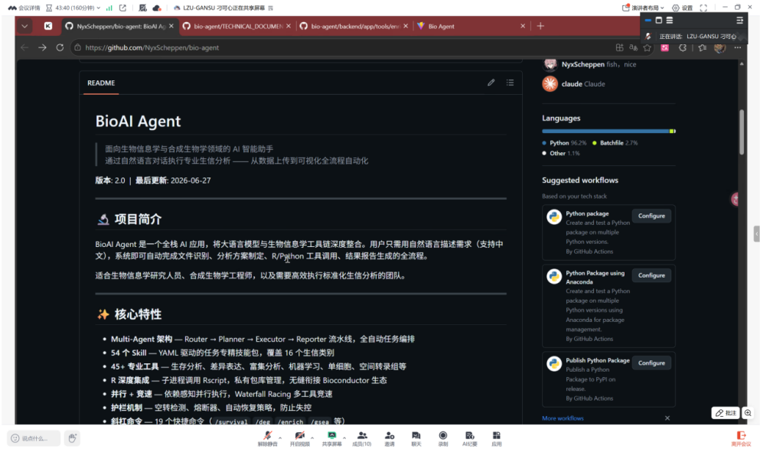Click the 离开会议 leave meeting button
The image size is (760, 452).
point(741,438)
